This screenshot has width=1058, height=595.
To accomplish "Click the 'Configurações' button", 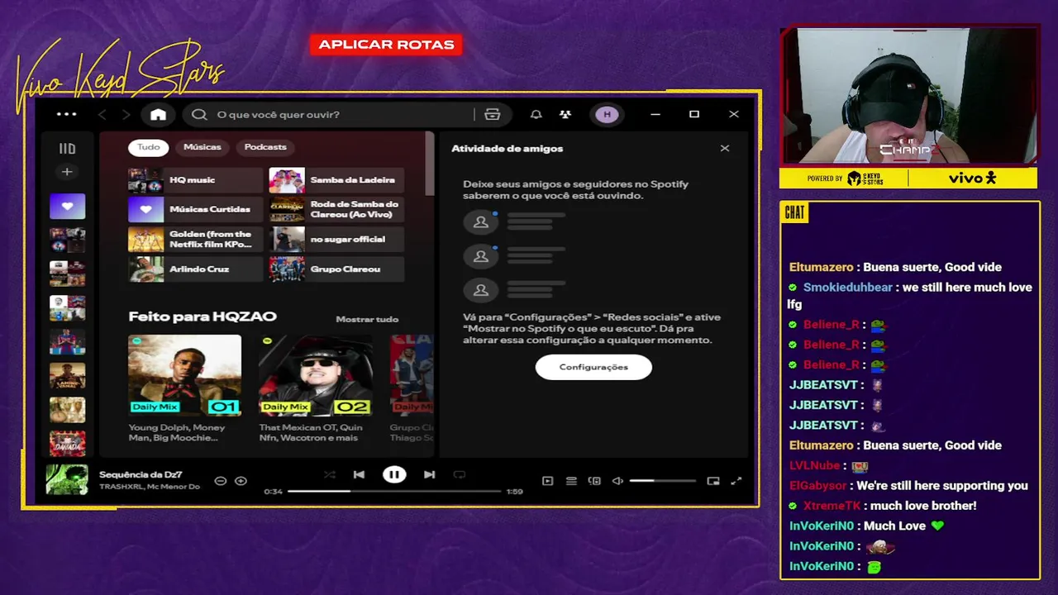I will point(593,367).
